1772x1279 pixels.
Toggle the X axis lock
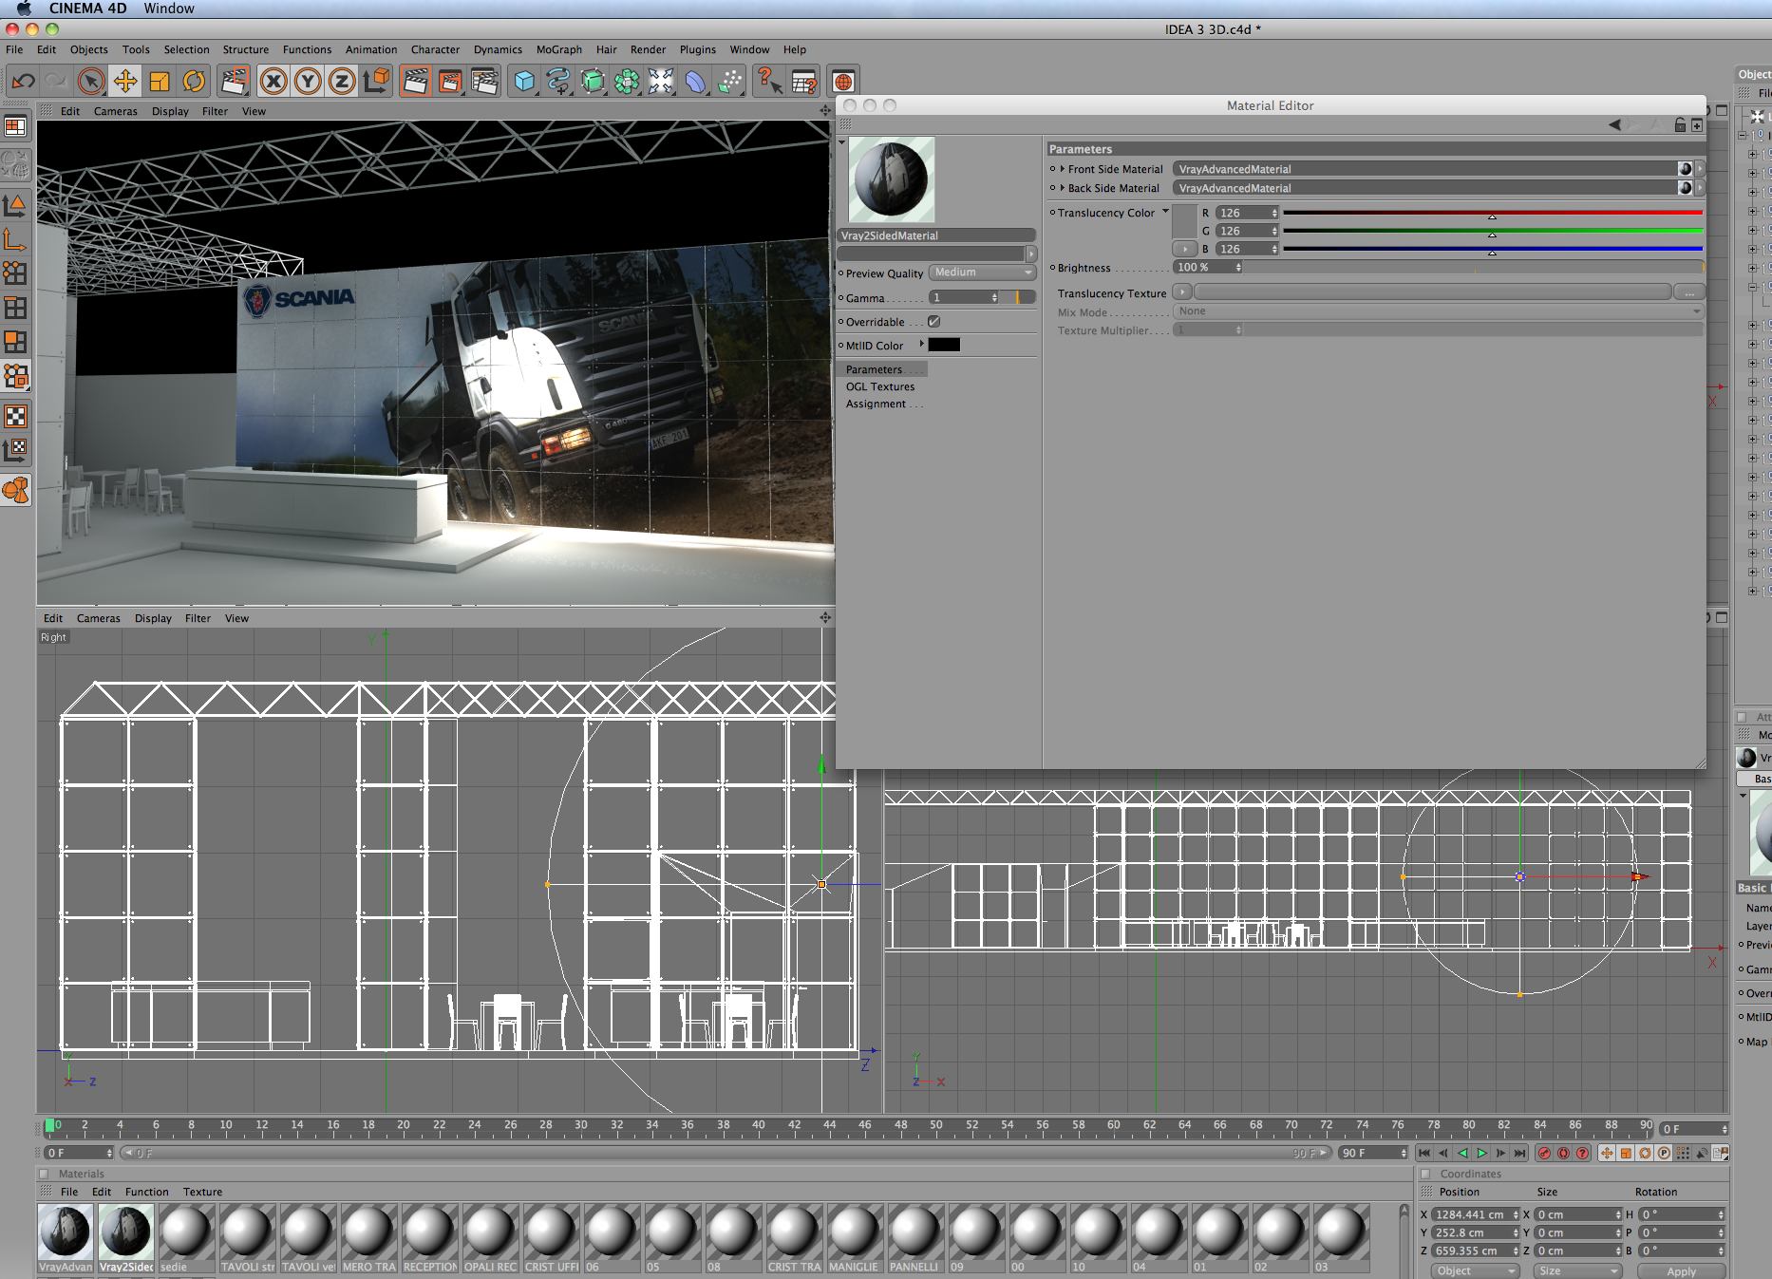pyautogui.click(x=273, y=82)
